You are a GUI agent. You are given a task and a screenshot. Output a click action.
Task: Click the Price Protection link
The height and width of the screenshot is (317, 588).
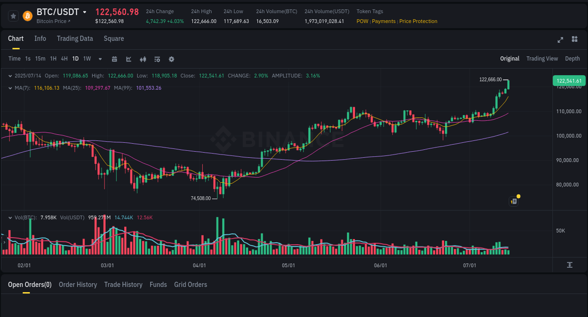pos(418,21)
